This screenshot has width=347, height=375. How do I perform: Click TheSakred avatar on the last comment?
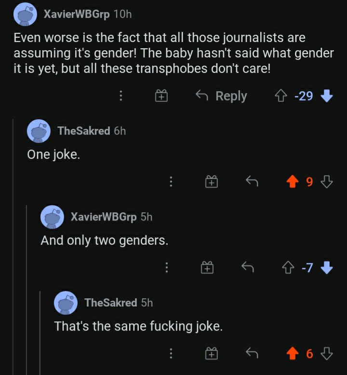(x=66, y=303)
